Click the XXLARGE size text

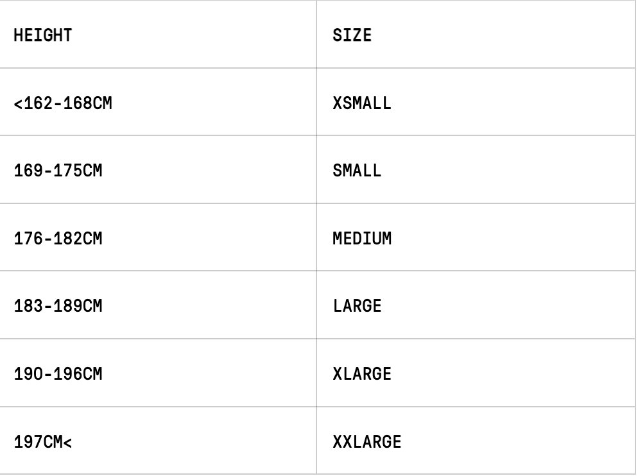366,442
